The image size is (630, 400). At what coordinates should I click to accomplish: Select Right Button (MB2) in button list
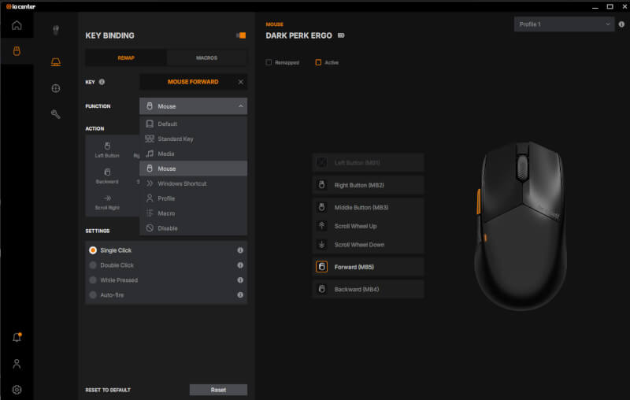tap(368, 185)
